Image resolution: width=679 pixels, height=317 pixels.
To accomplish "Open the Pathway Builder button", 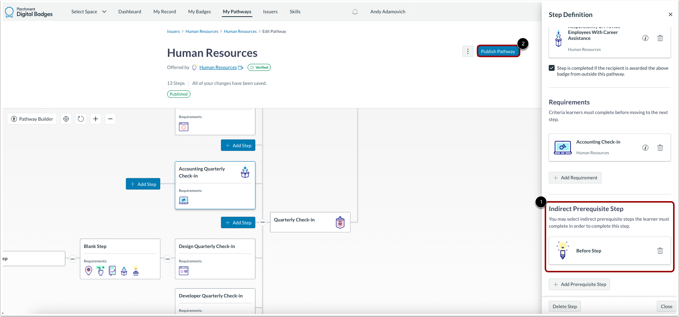I will pyautogui.click(x=32, y=119).
